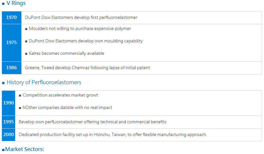Screen dimensions: 264x154
Task: Click bullet icon before Competition accelerates
Action: tap(20, 96)
